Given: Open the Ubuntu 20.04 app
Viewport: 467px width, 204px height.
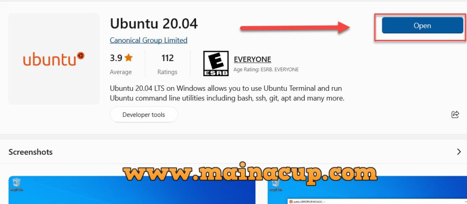Looking at the screenshot, I should (x=422, y=26).
